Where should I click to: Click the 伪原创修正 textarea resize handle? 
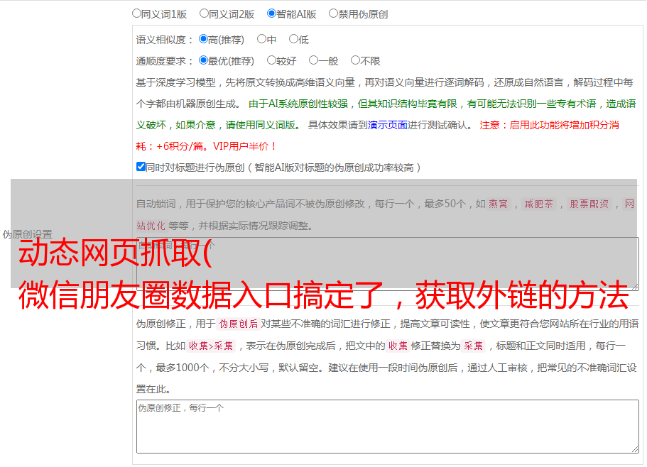634,449
